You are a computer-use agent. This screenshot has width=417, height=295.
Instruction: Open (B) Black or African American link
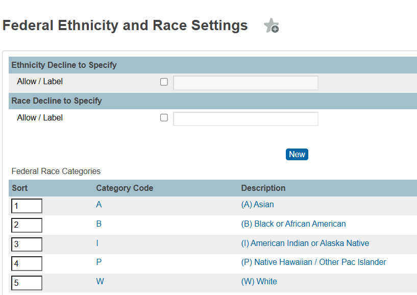click(x=293, y=224)
